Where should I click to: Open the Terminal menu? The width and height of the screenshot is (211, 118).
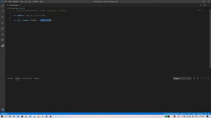(35, 2)
